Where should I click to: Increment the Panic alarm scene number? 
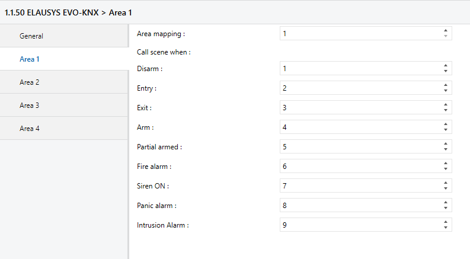coord(446,202)
